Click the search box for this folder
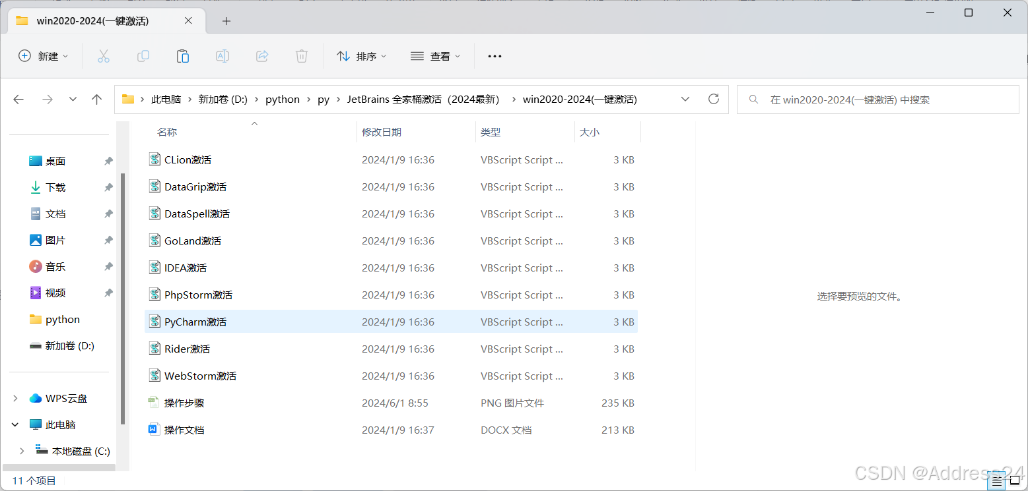The image size is (1028, 491). pyautogui.click(x=877, y=100)
